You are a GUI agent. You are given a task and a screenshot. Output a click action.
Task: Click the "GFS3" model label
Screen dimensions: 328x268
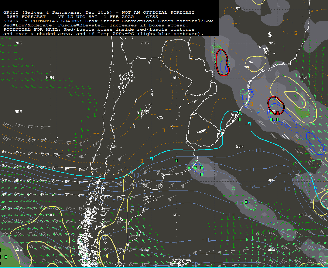(x=152, y=17)
